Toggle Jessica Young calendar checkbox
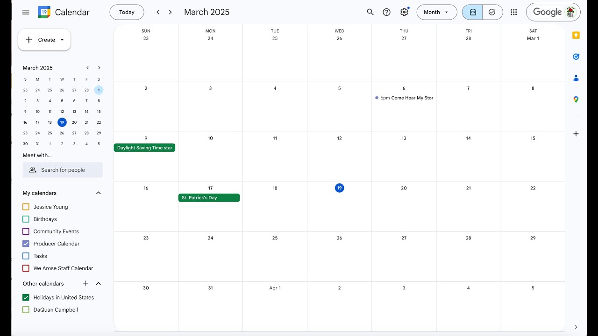 [26, 207]
